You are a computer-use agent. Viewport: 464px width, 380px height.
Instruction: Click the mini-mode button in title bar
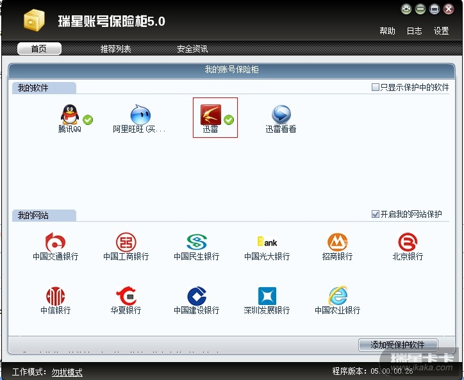(406, 9)
